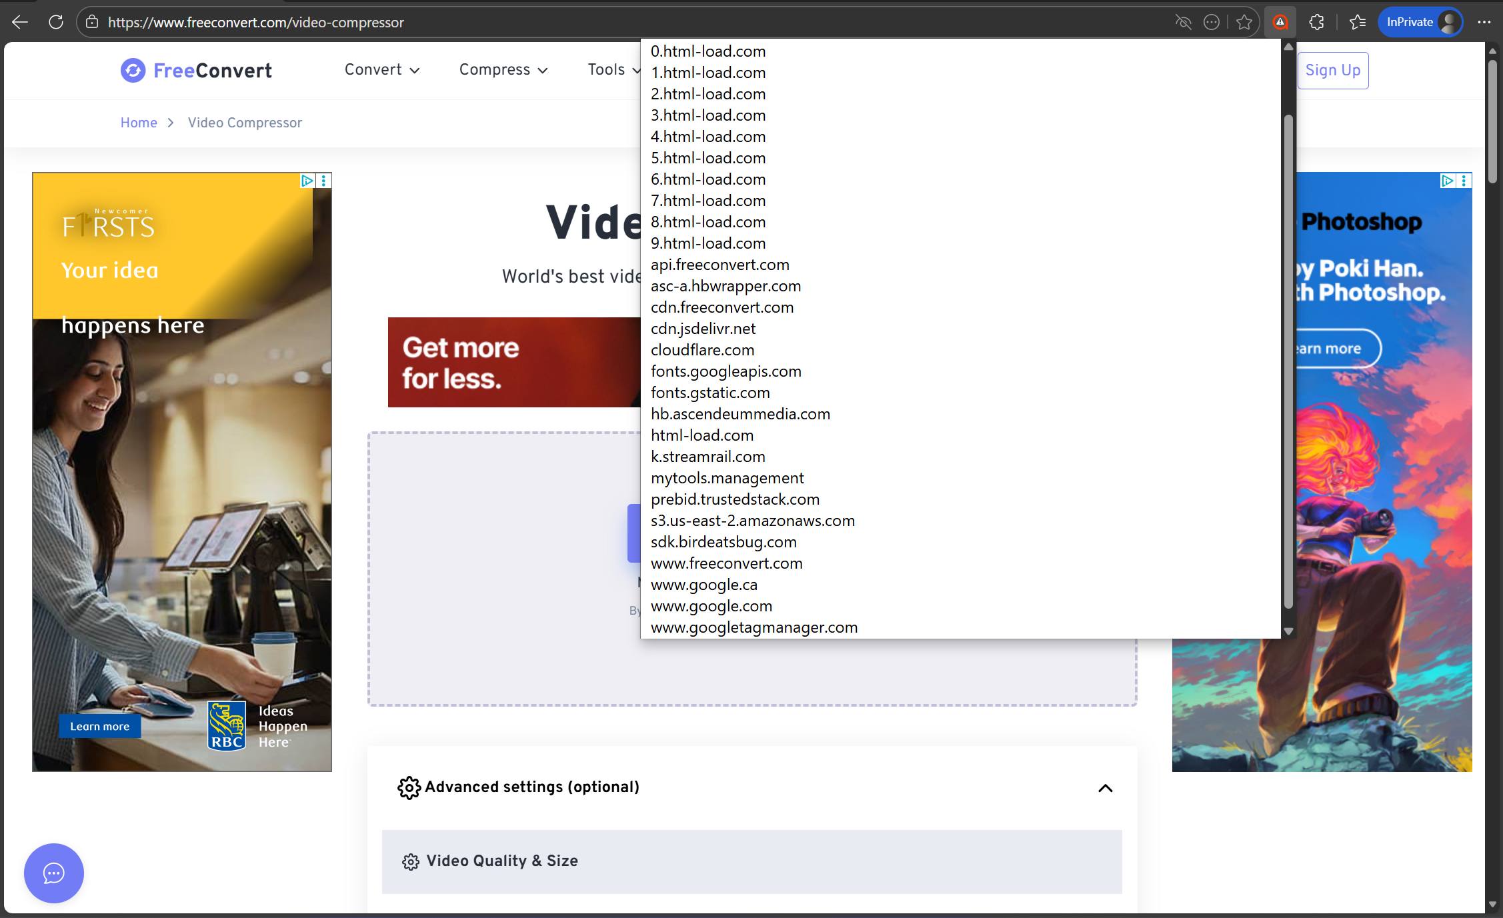This screenshot has height=918, width=1503.
Task: Click the Sign Up button
Action: 1332,70
